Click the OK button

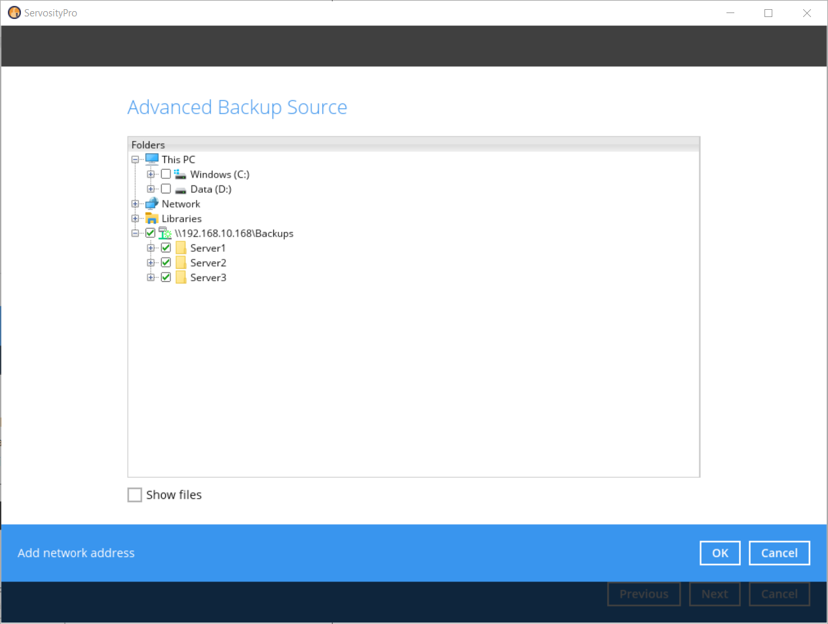click(x=719, y=553)
